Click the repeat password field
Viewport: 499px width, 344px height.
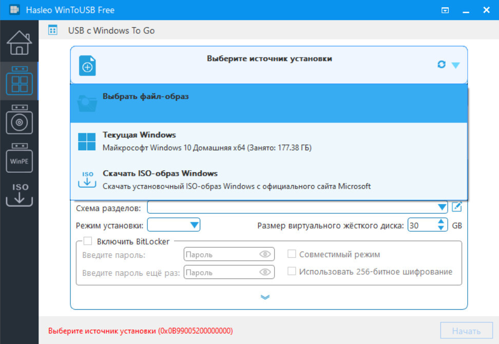(229, 272)
